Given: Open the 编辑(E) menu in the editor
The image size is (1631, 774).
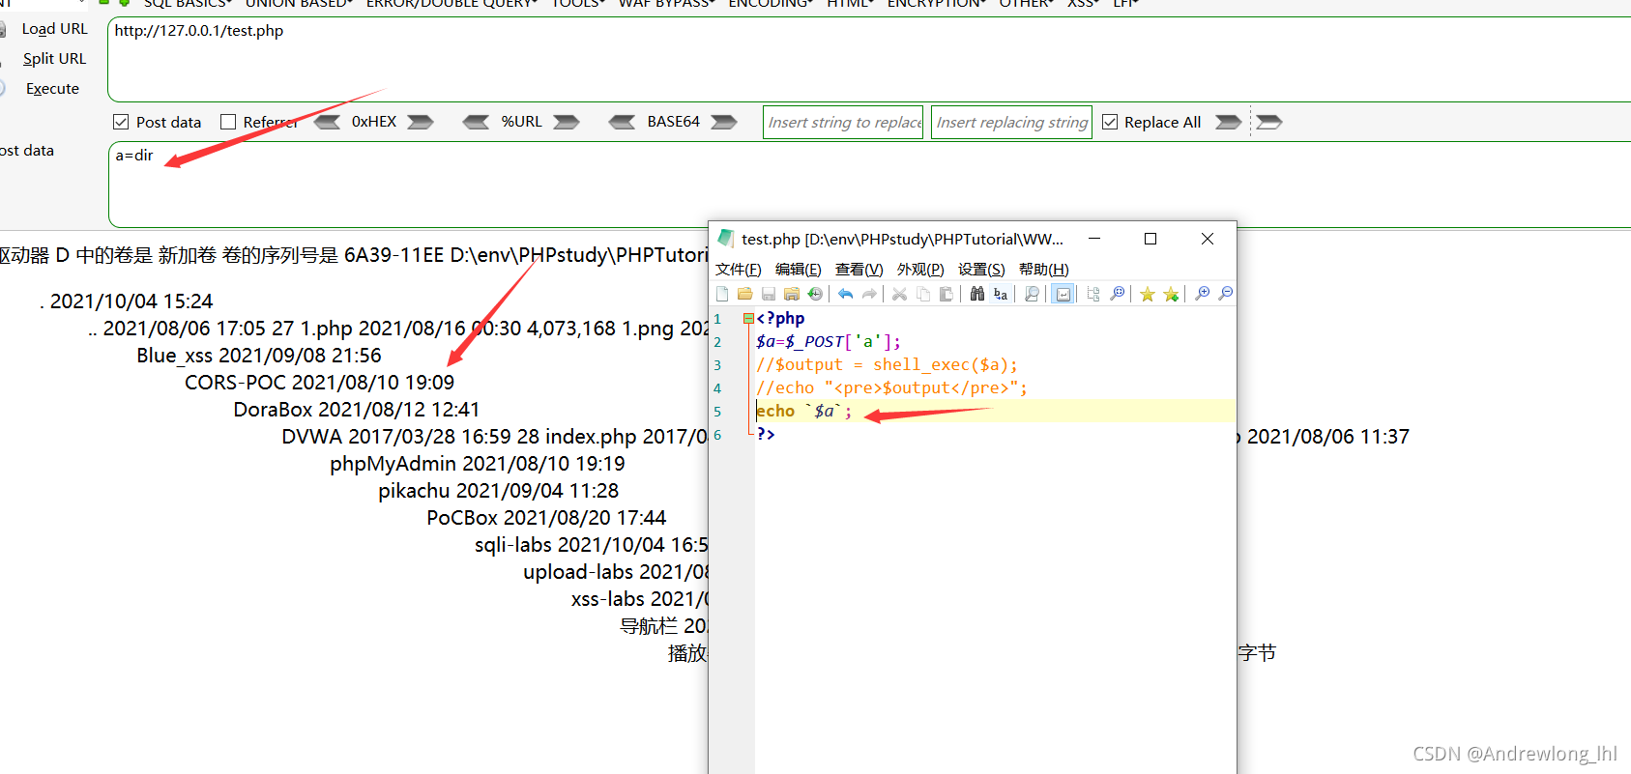Looking at the screenshot, I should 799,270.
